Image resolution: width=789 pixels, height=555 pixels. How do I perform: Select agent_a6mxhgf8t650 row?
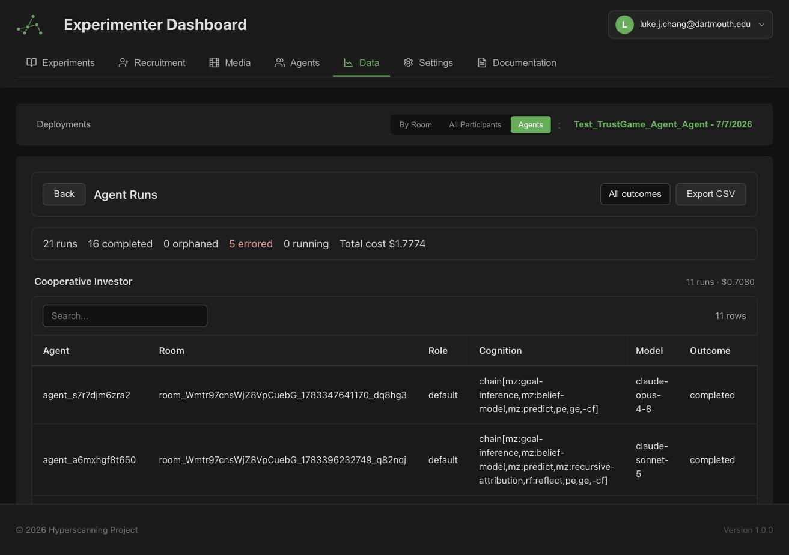(x=394, y=460)
